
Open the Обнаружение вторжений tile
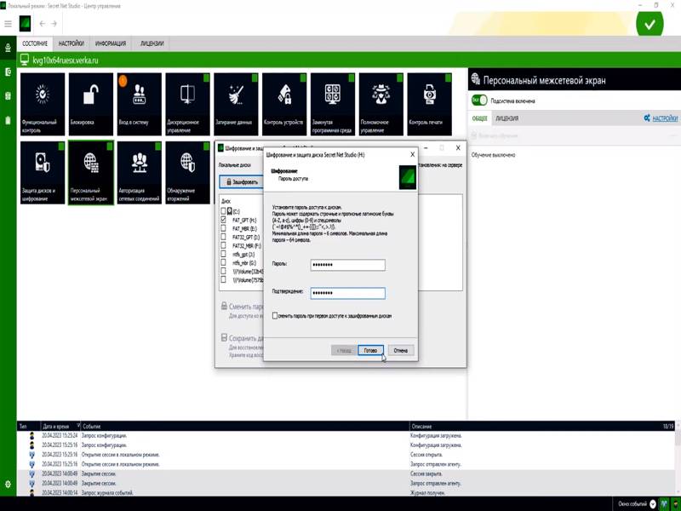188,172
